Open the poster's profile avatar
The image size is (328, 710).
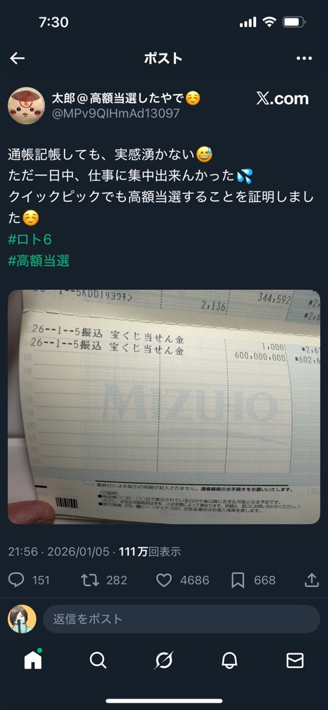pyautogui.click(x=26, y=105)
